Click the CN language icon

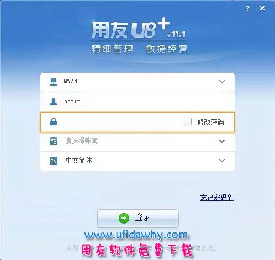(54, 161)
